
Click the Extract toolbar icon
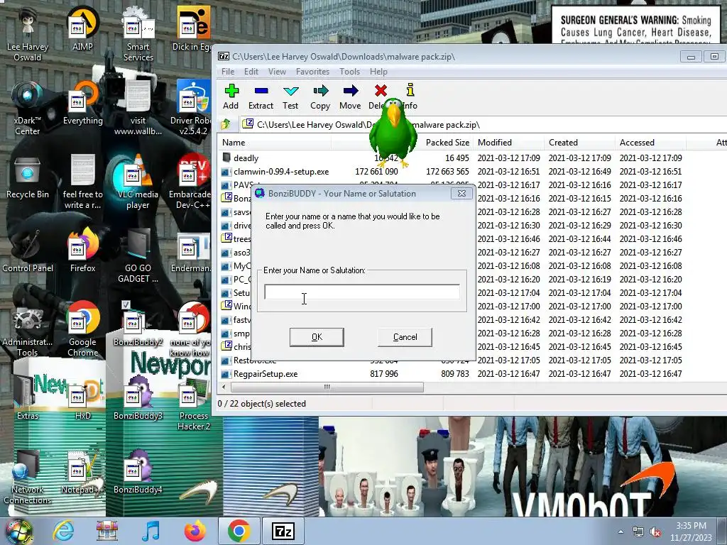[x=261, y=97]
